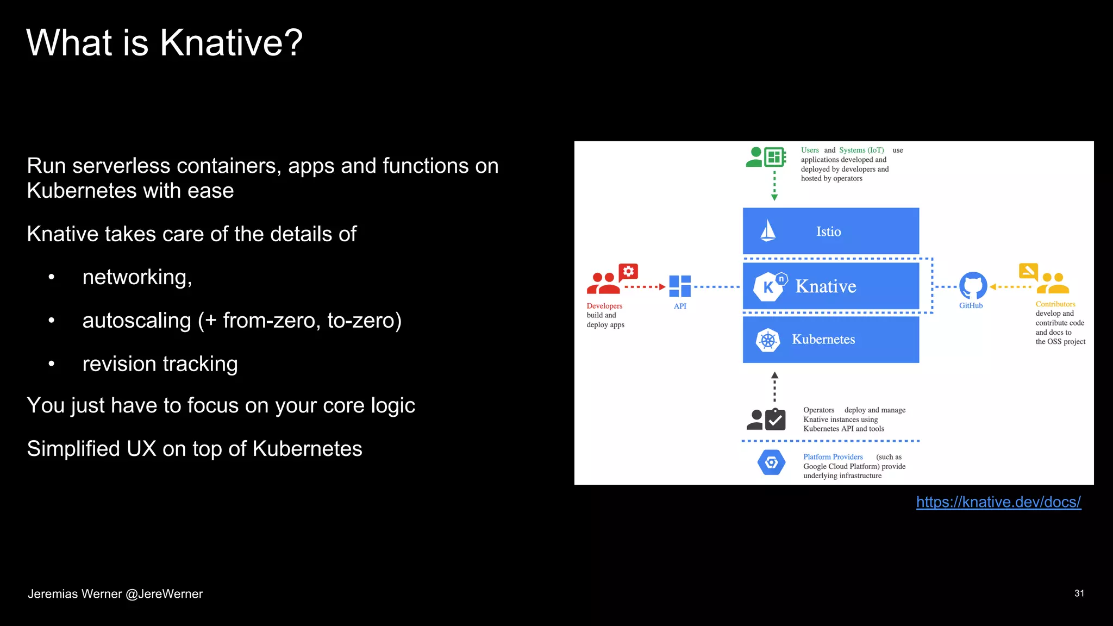
Task: Click the blue 'Platform Providers' label
Action: (833, 457)
